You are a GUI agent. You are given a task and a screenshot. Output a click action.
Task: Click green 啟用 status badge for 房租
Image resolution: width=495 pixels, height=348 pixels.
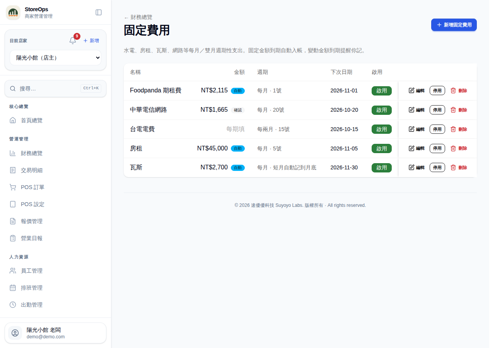tap(382, 148)
